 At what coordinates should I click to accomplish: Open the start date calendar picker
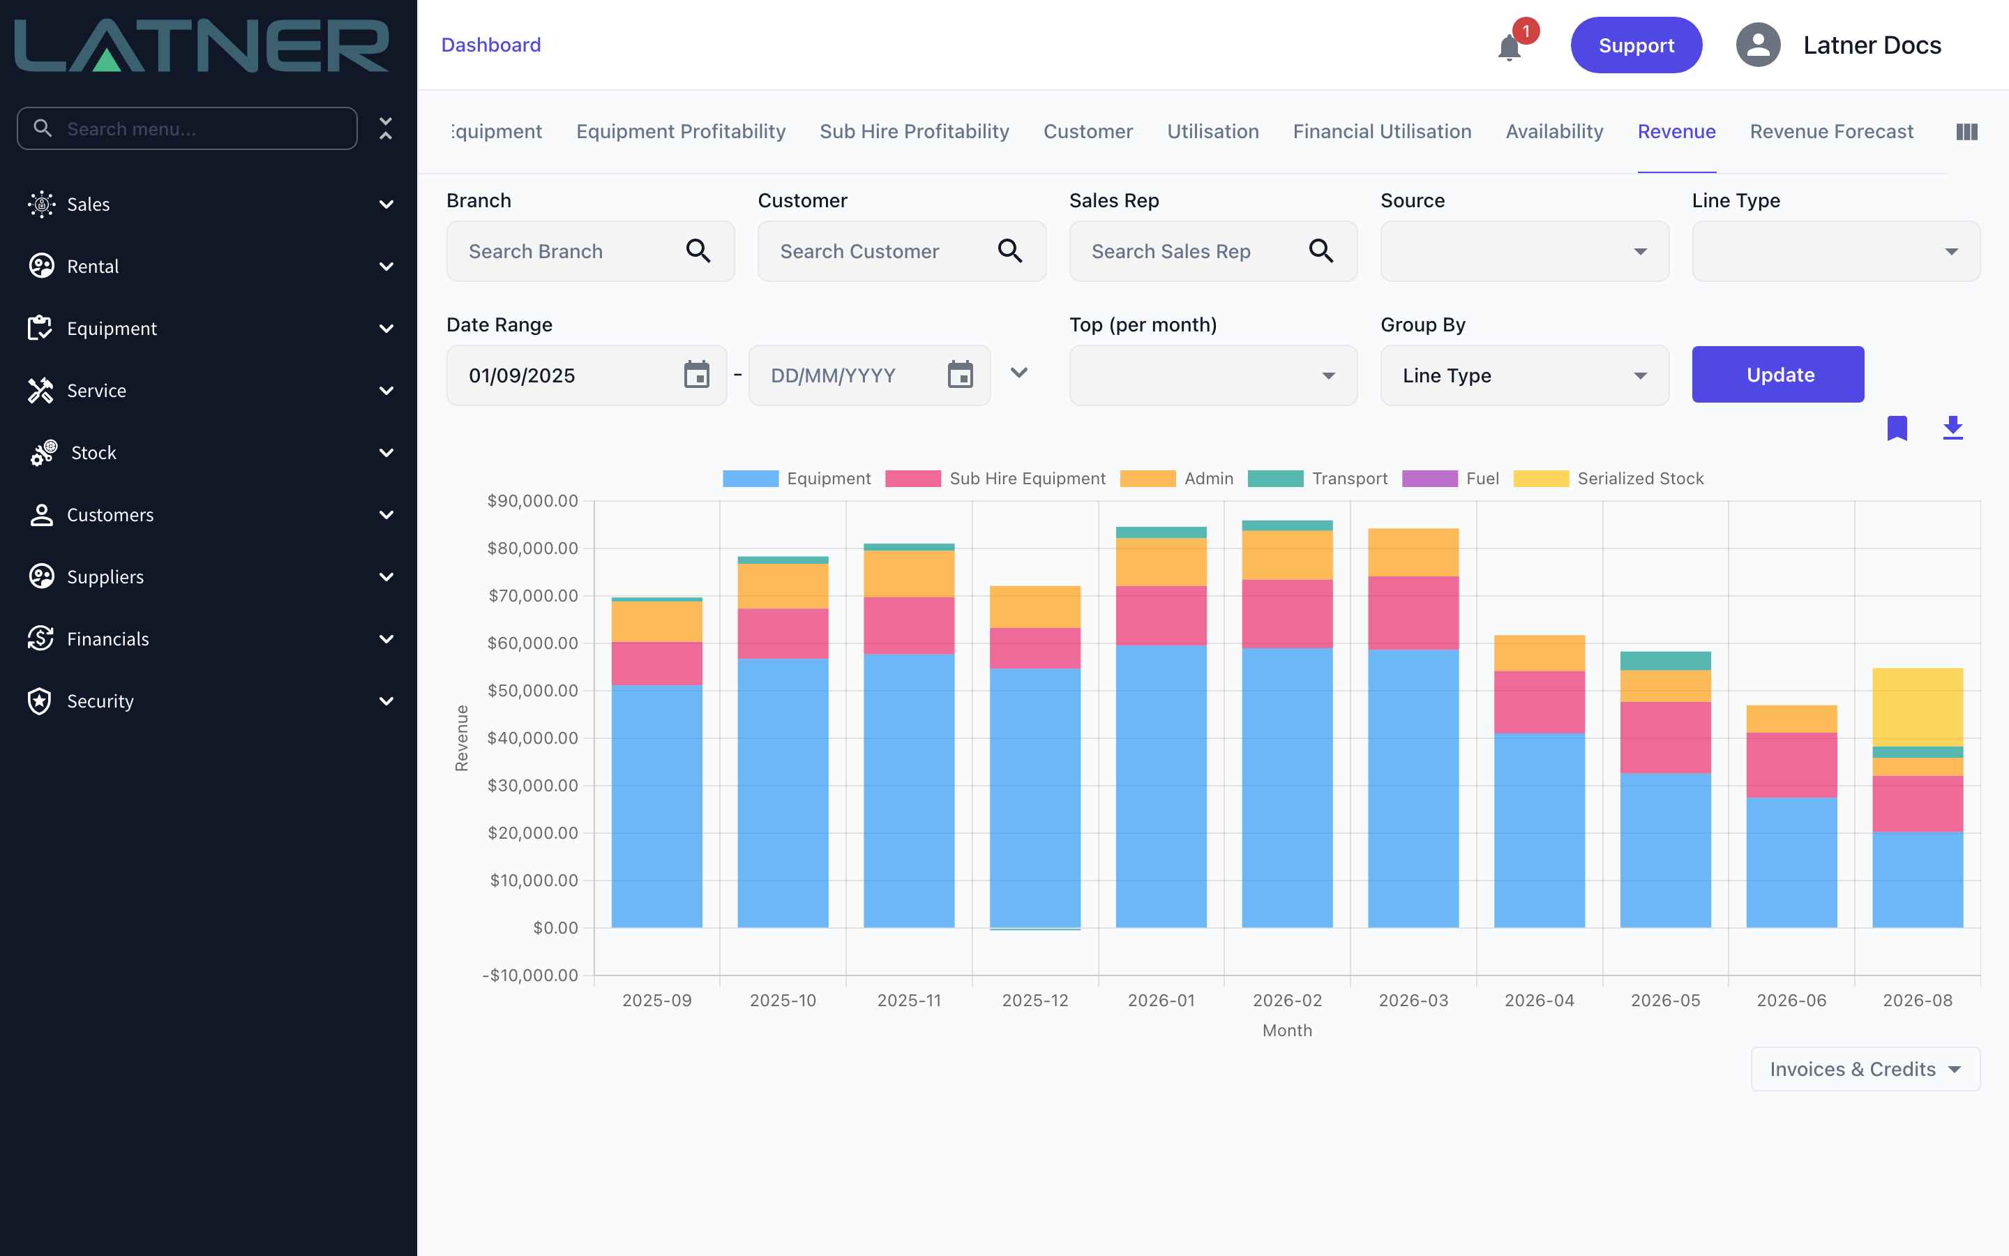[x=696, y=375]
